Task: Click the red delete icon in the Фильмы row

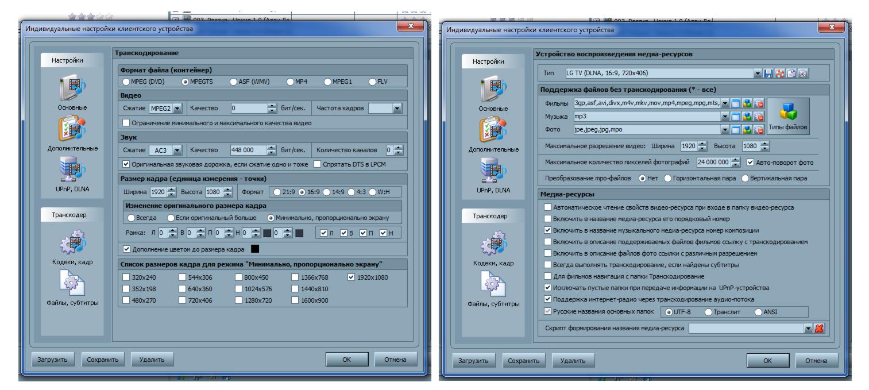Action: [759, 103]
